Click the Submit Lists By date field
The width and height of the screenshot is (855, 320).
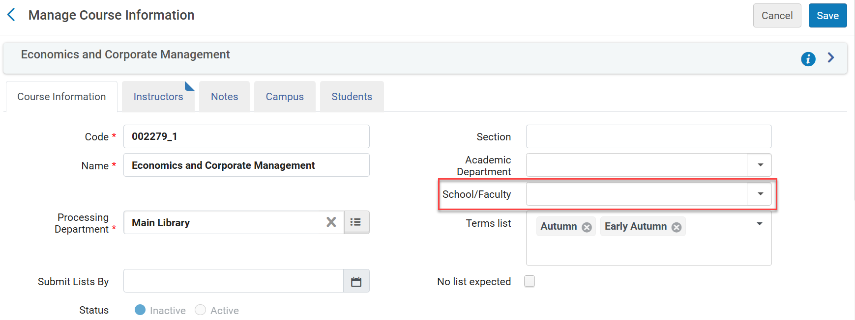[x=234, y=281]
